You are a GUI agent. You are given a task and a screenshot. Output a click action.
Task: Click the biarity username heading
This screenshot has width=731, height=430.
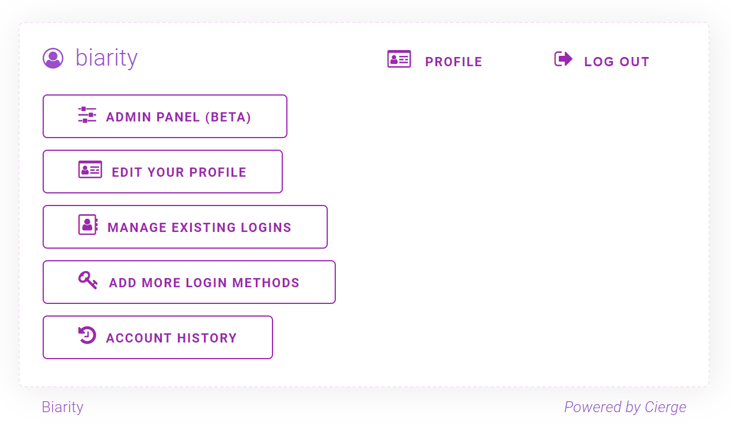click(107, 58)
